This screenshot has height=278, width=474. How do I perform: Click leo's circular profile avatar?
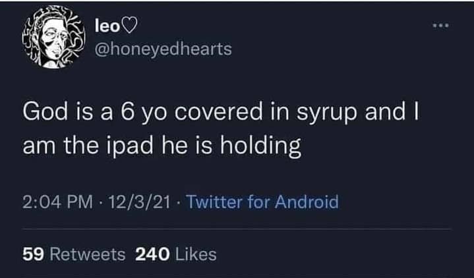pyautogui.click(x=53, y=37)
